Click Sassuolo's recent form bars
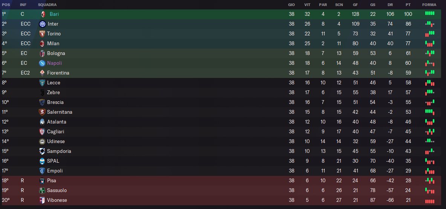The width and height of the screenshot is (446, 209). pos(429,190)
